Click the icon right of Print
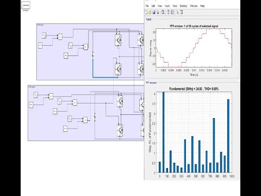Screen dimensions: 261x196 pyautogui.click(x=163, y=12)
